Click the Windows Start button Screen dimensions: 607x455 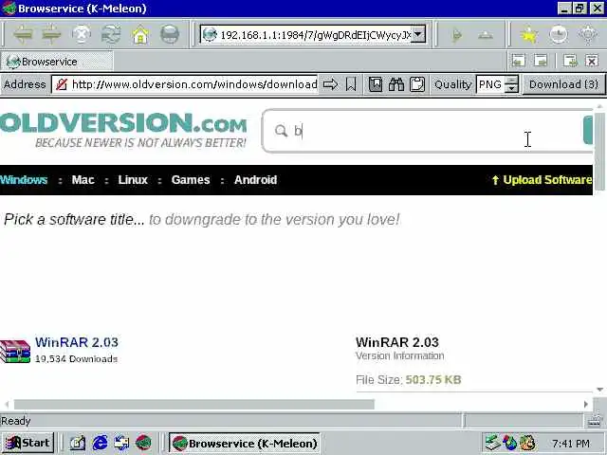click(28, 443)
